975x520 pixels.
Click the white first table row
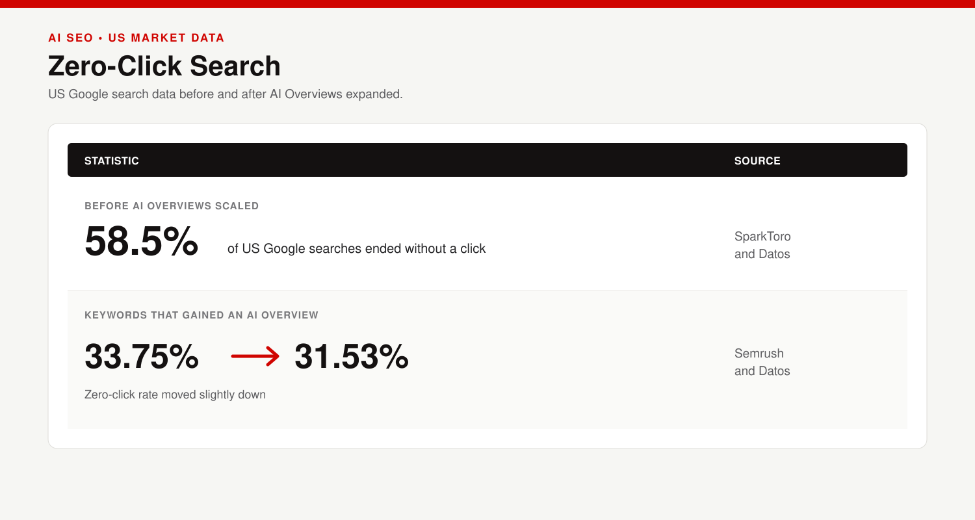tap(487, 233)
